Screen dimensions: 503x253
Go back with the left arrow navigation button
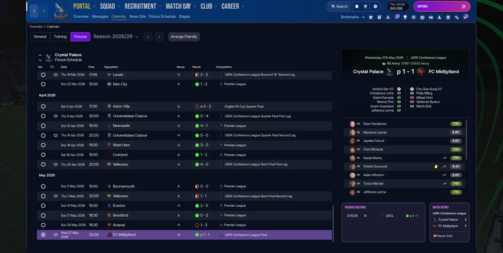click(34, 11)
